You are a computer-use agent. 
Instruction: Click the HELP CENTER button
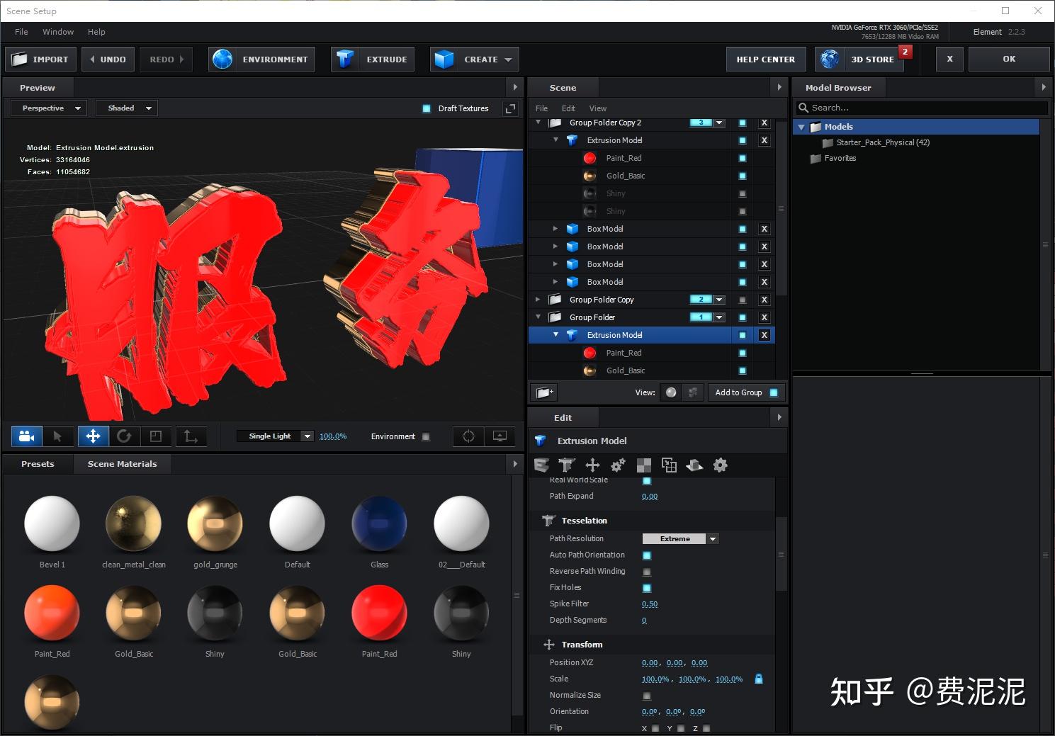pyautogui.click(x=765, y=59)
